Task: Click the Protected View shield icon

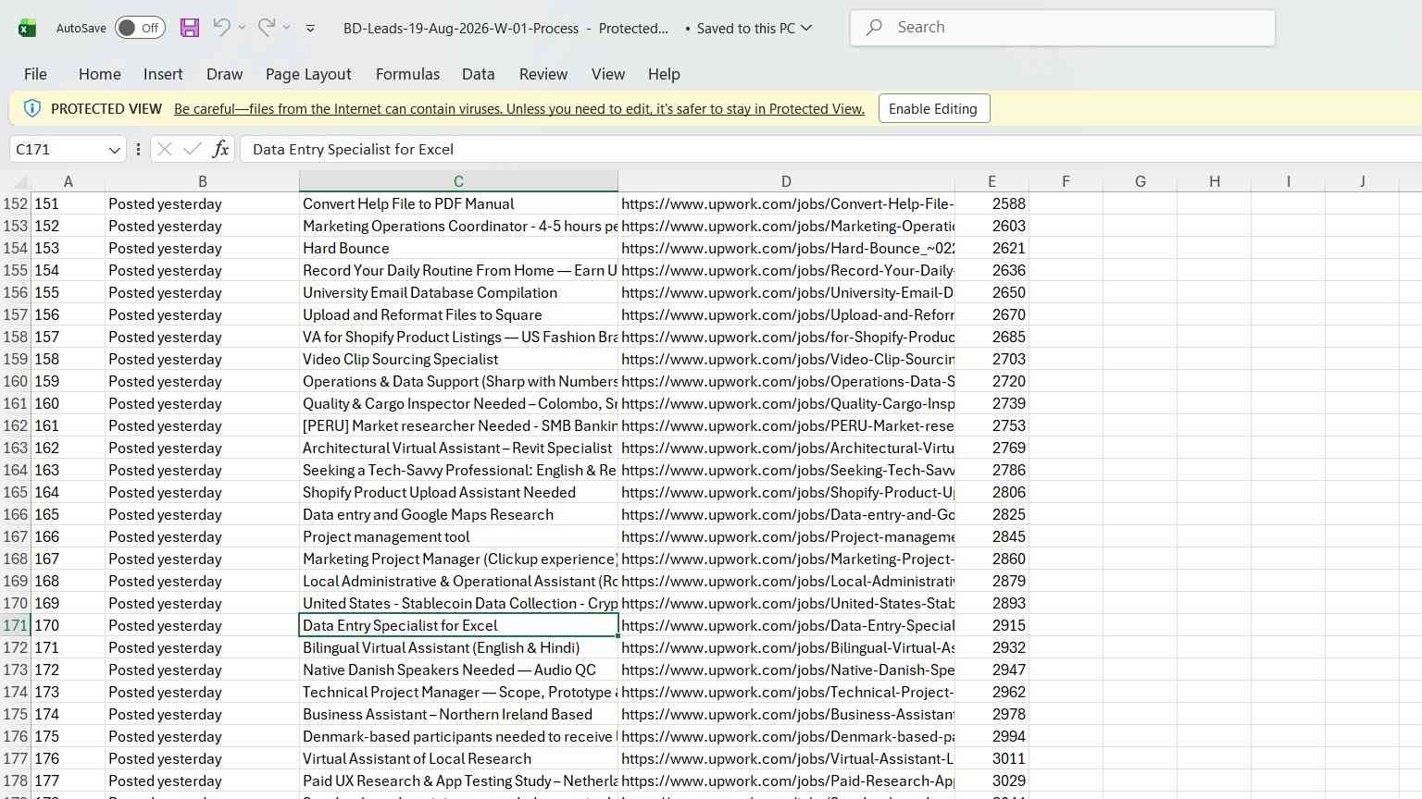Action: 31,108
